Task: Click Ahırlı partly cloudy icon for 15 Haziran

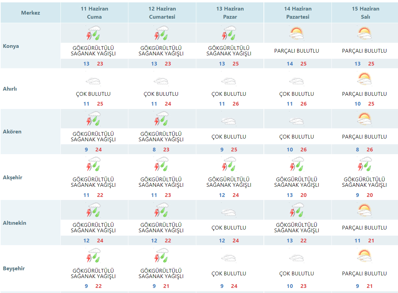Action: click(364, 80)
